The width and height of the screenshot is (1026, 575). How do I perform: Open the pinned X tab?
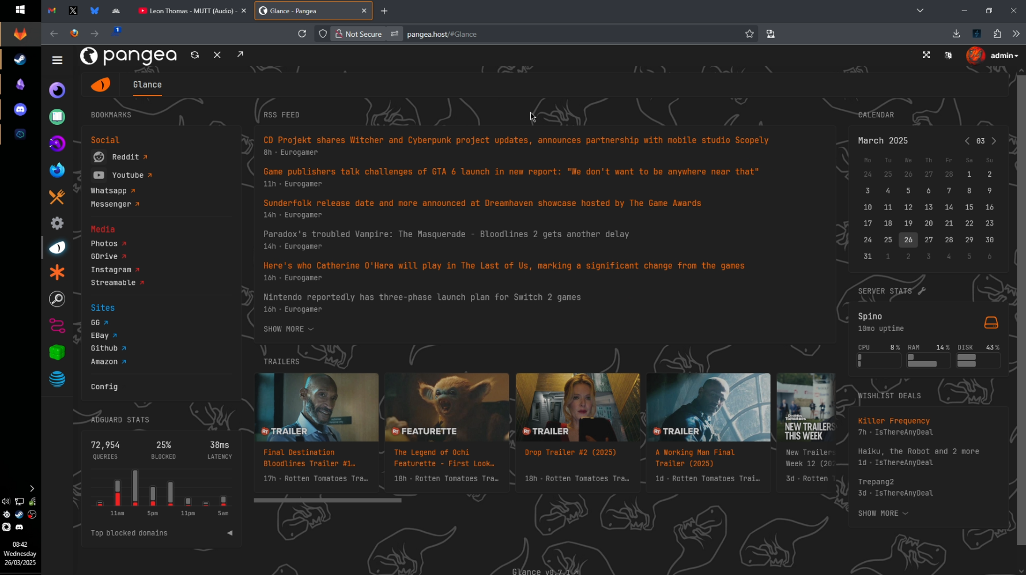73,11
